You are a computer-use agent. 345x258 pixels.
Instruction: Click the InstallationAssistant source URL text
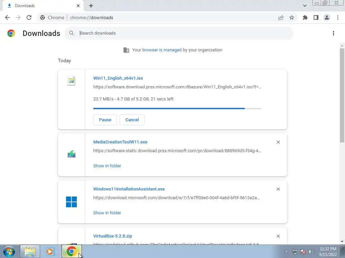[x=177, y=198]
